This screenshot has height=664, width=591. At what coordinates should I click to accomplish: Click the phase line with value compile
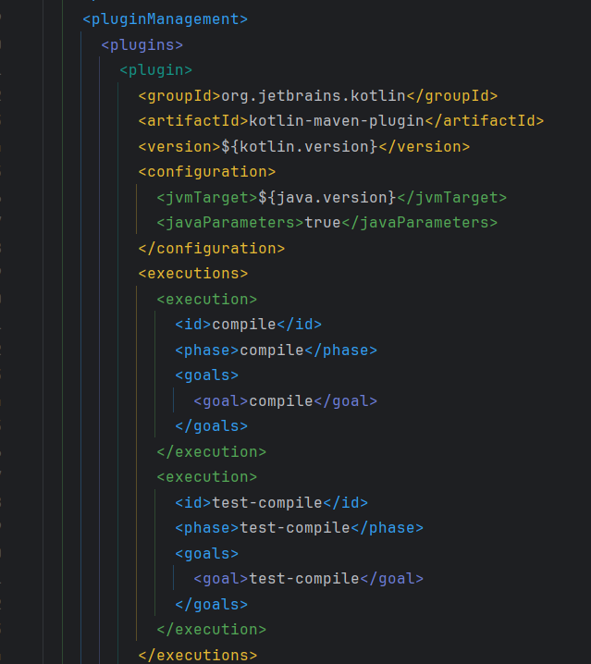276,350
